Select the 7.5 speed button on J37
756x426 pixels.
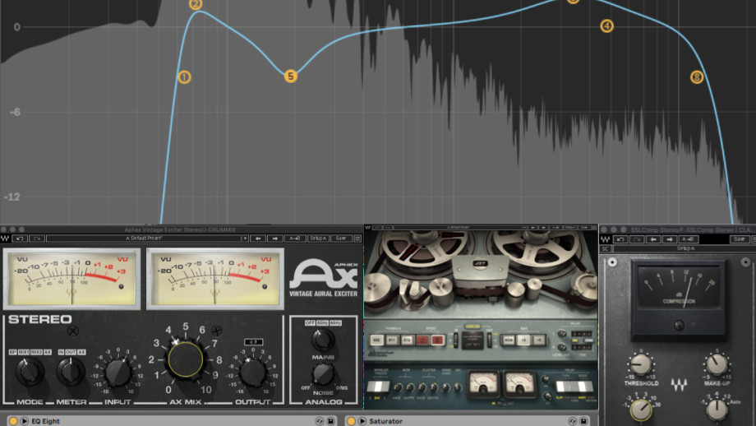pyautogui.click(x=422, y=340)
